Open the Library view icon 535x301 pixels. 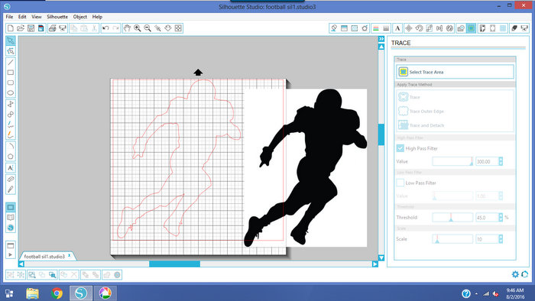click(11, 218)
